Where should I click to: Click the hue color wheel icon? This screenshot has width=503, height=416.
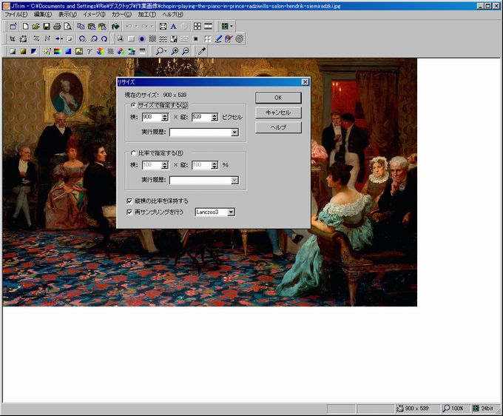click(100, 51)
